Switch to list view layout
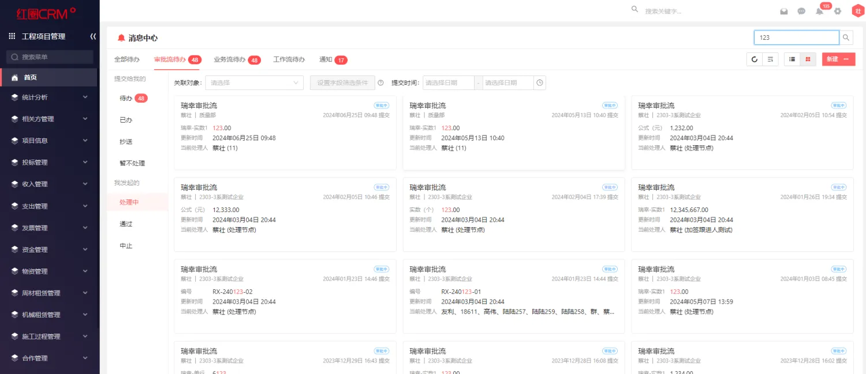This screenshot has height=374, width=866. click(x=792, y=59)
